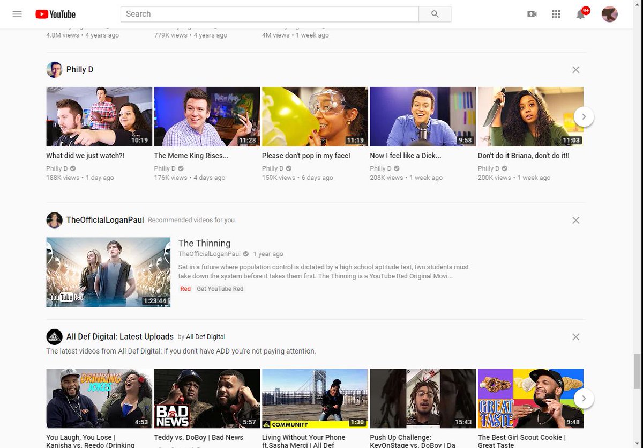Focus the Search input field
Screen dimensions: 643x448
tap(270, 14)
